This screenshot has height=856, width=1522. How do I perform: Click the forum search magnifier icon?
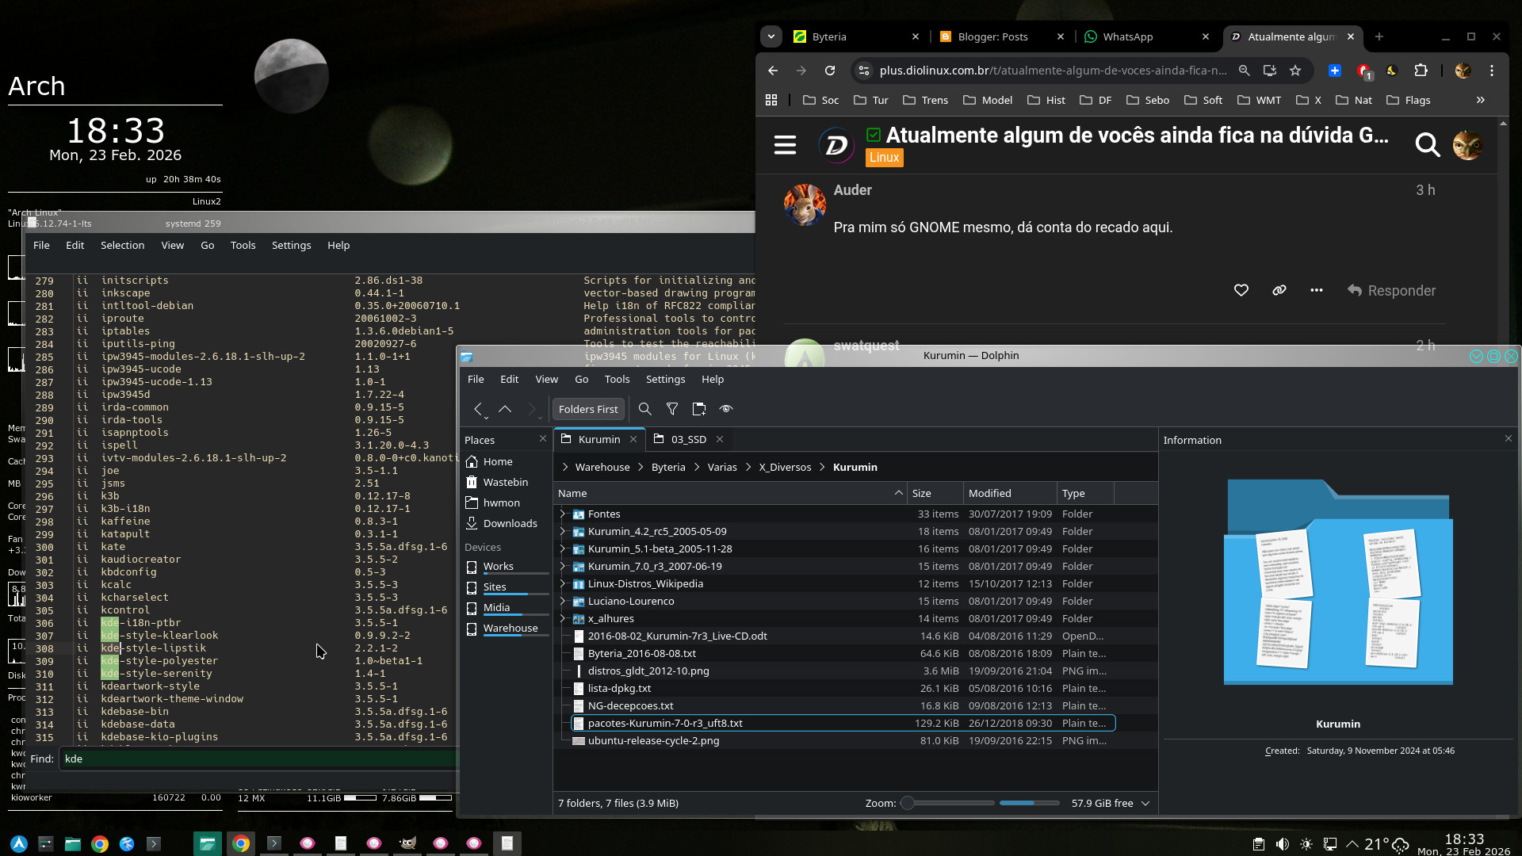coord(1427,145)
